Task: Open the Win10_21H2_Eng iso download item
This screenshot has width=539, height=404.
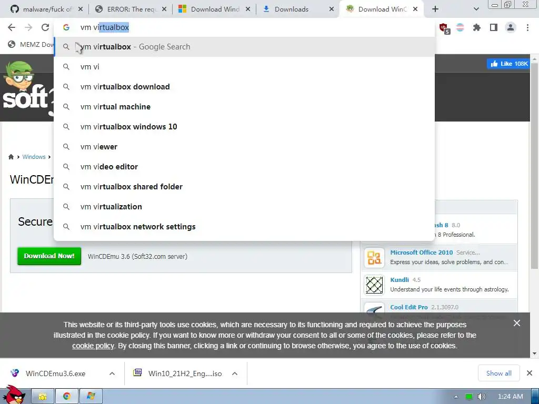Action: (x=179, y=373)
